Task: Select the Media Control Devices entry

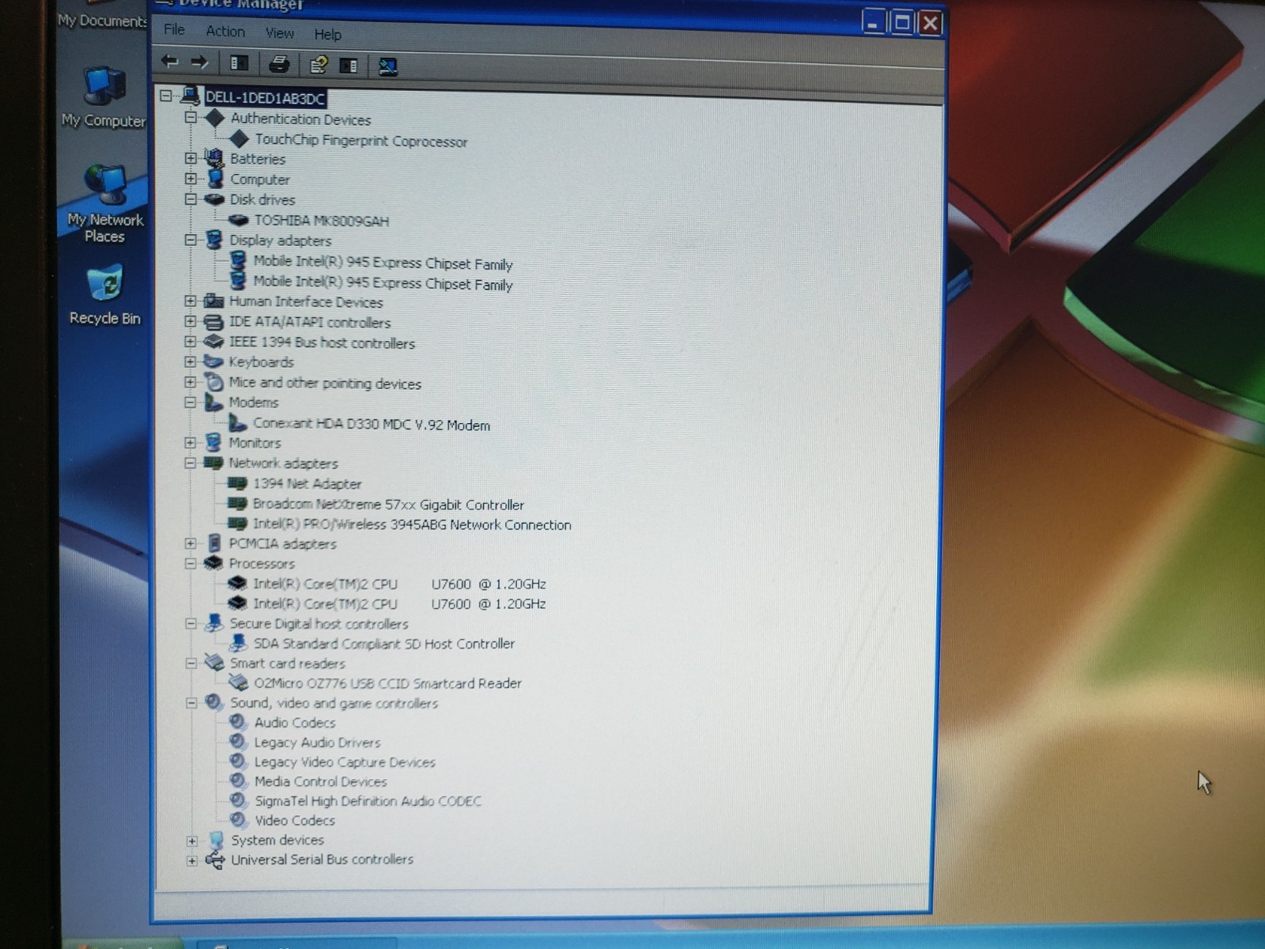Action: coord(320,781)
